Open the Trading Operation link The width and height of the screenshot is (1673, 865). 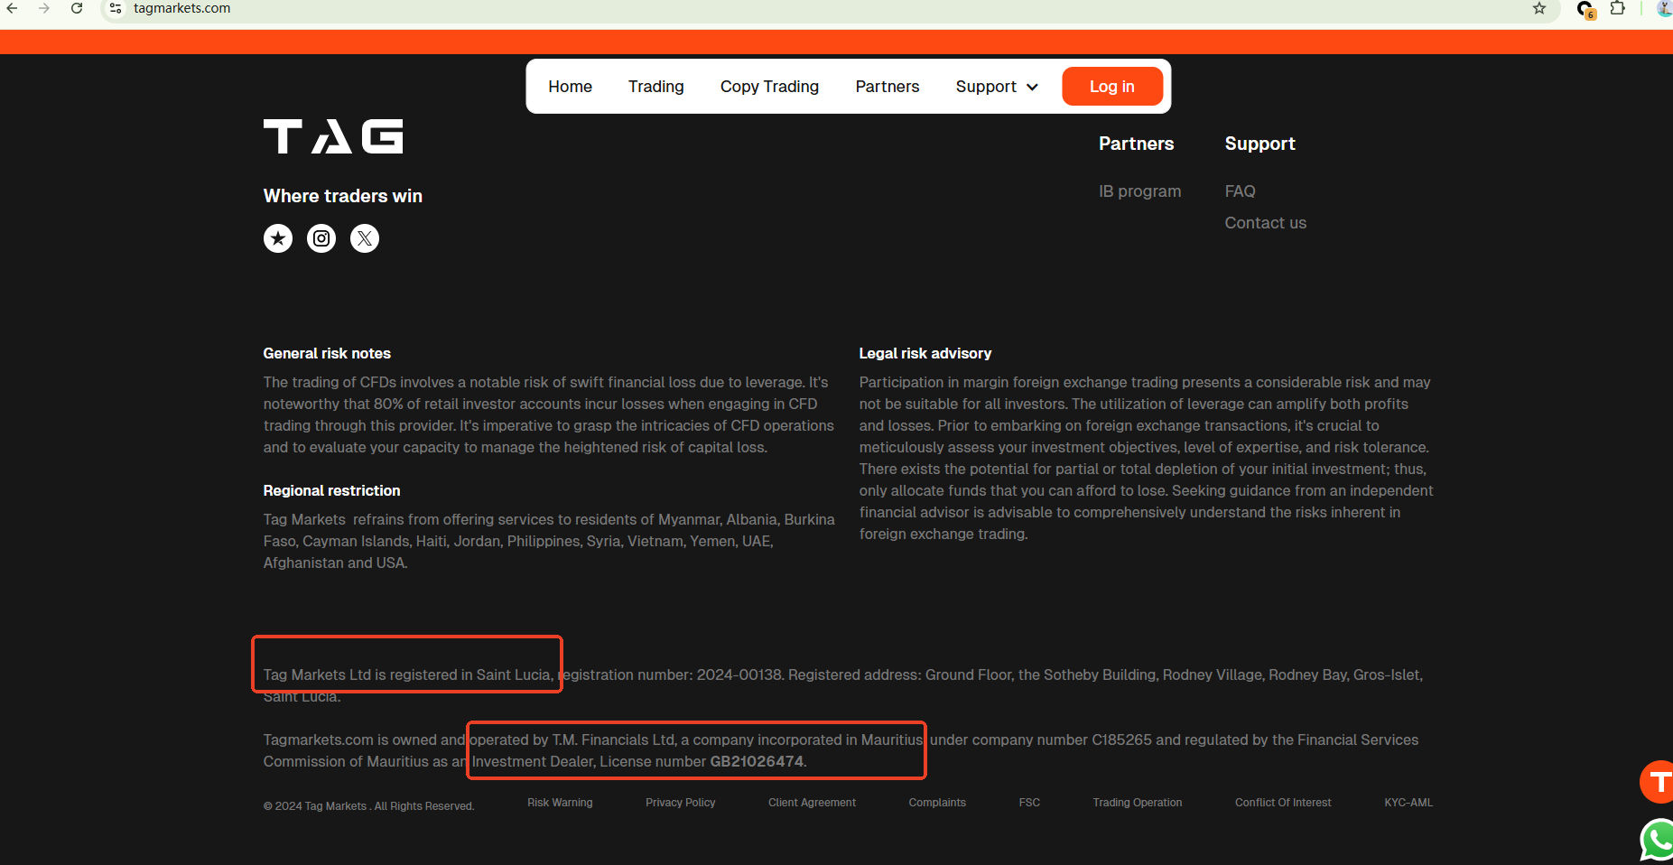(1138, 803)
